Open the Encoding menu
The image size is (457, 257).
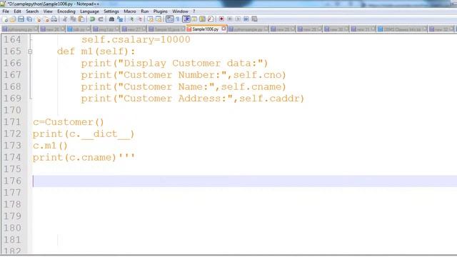[66, 11]
